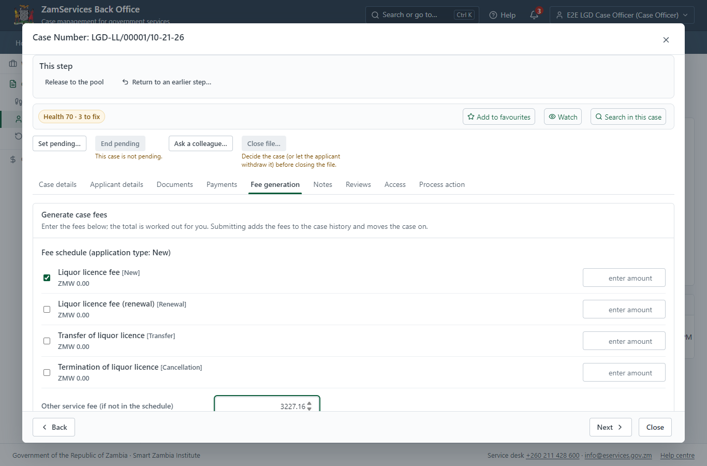Screen dimensions: 707x466
Task: Click the Set pending... button
Action: point(60,143)
